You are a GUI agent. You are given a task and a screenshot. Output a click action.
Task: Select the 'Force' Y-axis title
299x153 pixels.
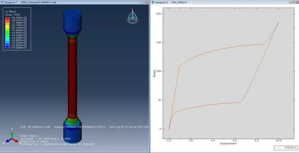(x=155, y=73)
